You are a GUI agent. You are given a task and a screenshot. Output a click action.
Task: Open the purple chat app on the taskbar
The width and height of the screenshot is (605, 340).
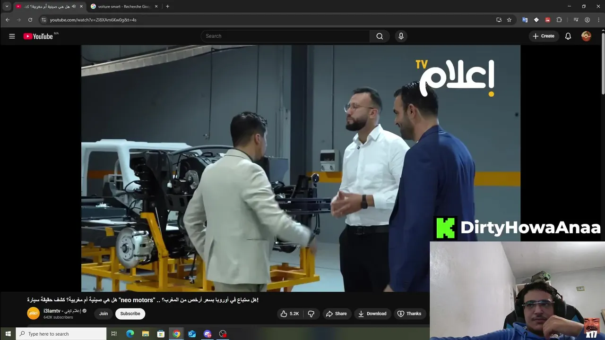click(x=207, y=334)
